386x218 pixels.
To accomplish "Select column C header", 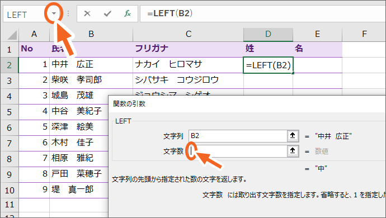I will pyautogui.click(x=189, y=34).
